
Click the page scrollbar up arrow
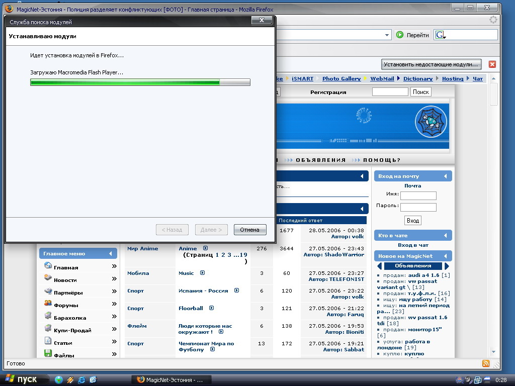pos(493,78)
